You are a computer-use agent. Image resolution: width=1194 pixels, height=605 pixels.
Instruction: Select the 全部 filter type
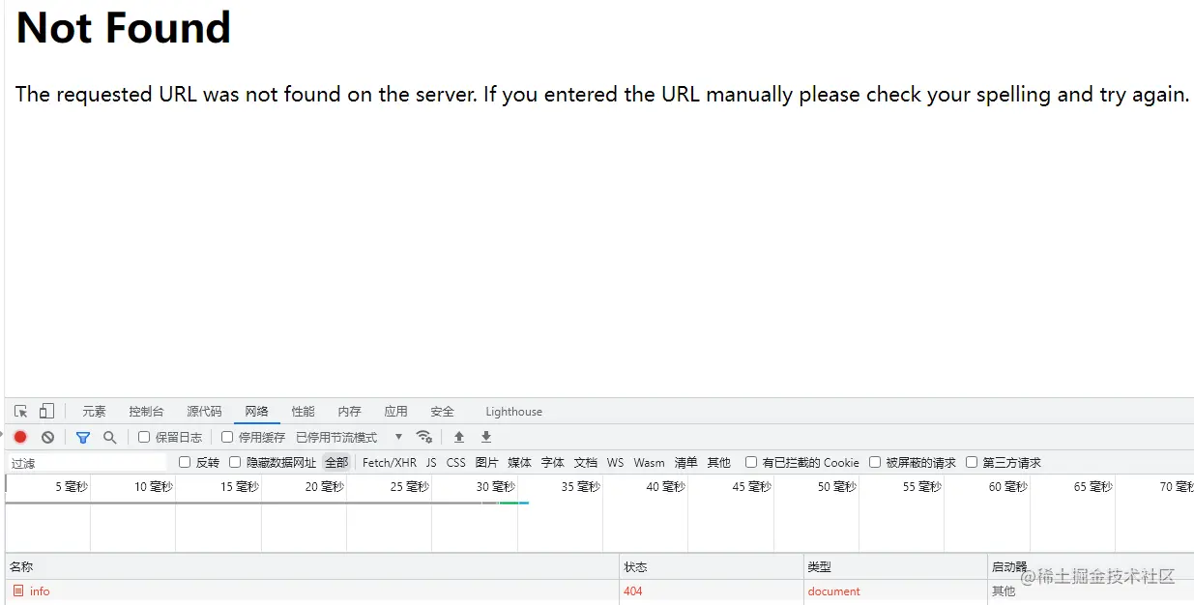[x=335, y=462]
